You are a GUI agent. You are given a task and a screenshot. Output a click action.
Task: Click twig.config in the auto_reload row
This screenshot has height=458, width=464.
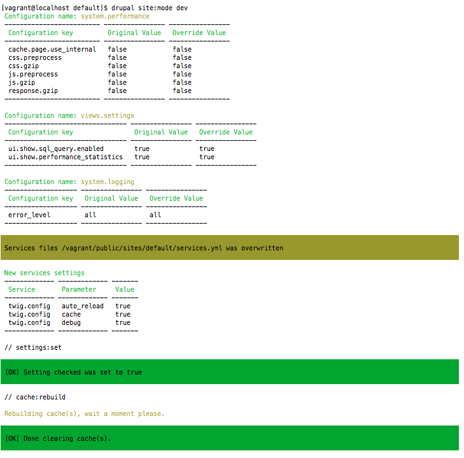pos(29,306)
